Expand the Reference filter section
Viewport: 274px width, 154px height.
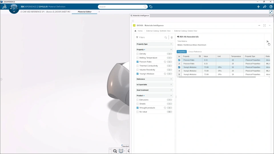click(154, 79)
